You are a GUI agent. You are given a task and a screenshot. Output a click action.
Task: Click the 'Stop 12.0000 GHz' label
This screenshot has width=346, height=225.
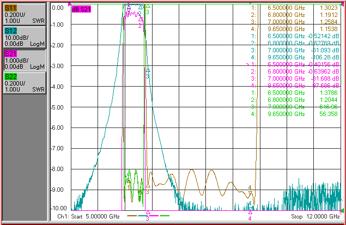pyautogui.click(x=315, y=216)
